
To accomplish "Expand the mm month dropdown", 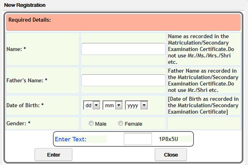I will click(x=112, y=105).
